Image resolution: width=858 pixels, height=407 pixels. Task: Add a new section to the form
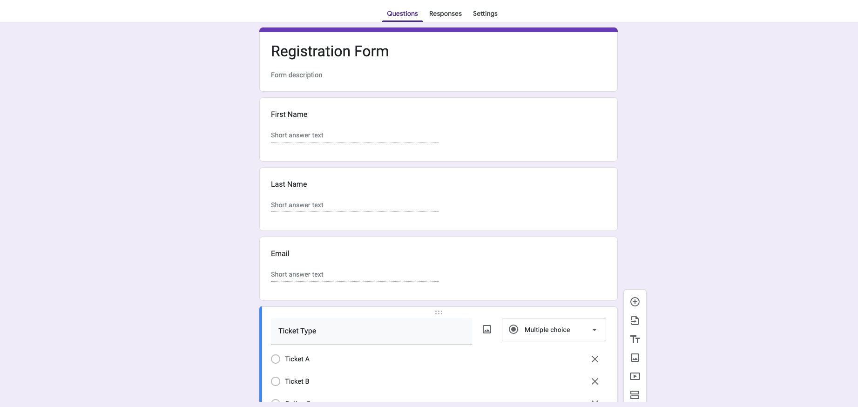(635, 394)
